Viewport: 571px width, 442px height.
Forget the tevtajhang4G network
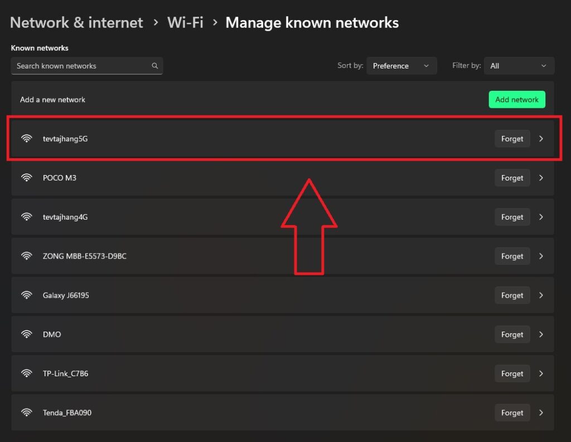point(512,217)
